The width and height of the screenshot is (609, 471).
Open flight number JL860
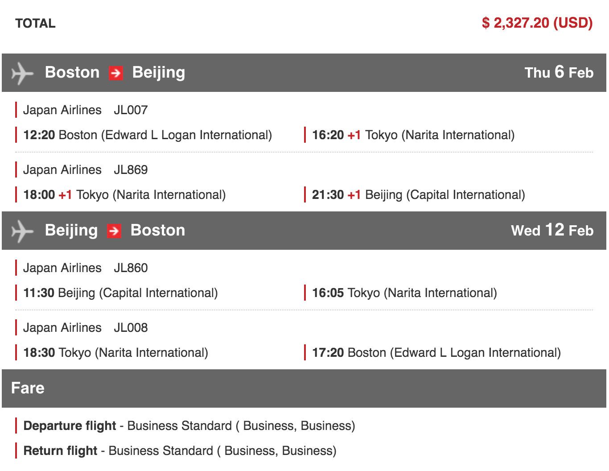pyautogui.click(x=131, y=268)
